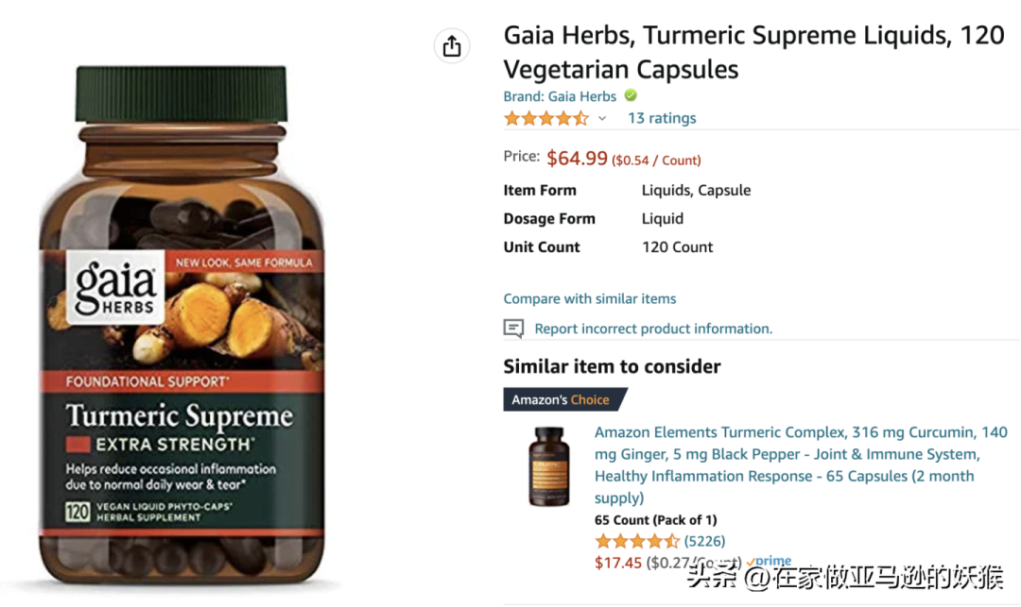1021x607 pixels.
Task: Click the Gaia Herbs Turmeric Supreme bottle image
Action: [x=182, y=325]
